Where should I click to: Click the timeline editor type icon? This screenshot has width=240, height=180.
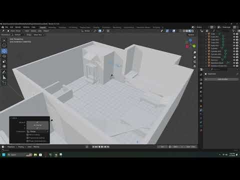3,147
